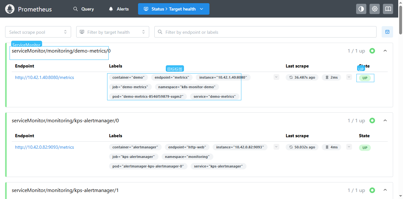This screenshot has width=403, height=199.
Task: Click the serviceMonitor/monitoring/demo-metrics/0 pool title
Action: (x=61, y=51)
